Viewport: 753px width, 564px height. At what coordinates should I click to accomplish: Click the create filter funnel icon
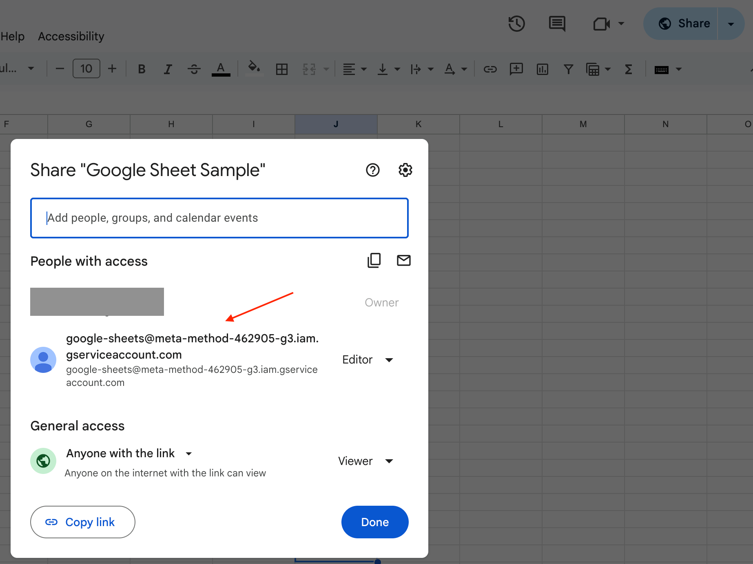(568, 69)
